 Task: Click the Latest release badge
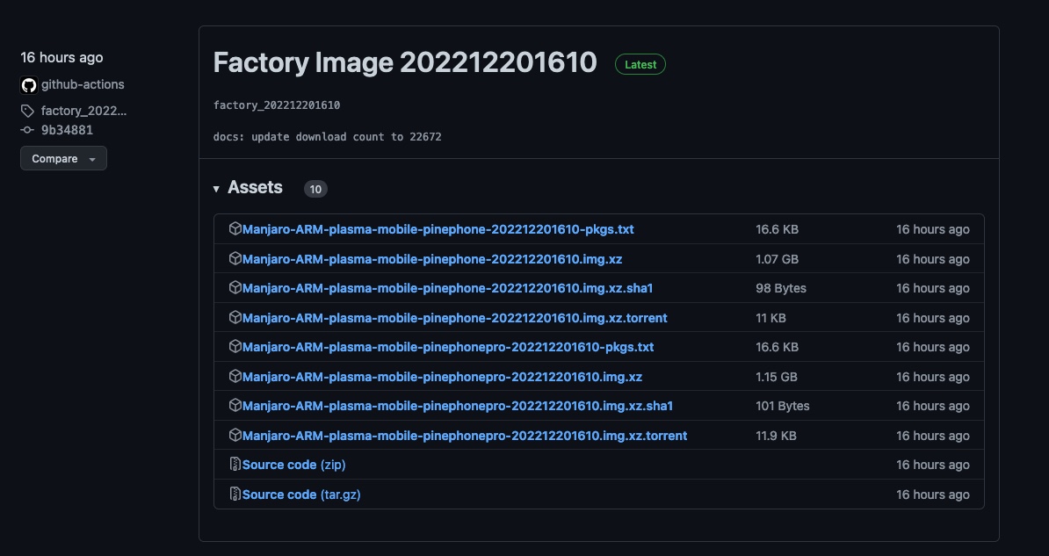click(640, 64)
